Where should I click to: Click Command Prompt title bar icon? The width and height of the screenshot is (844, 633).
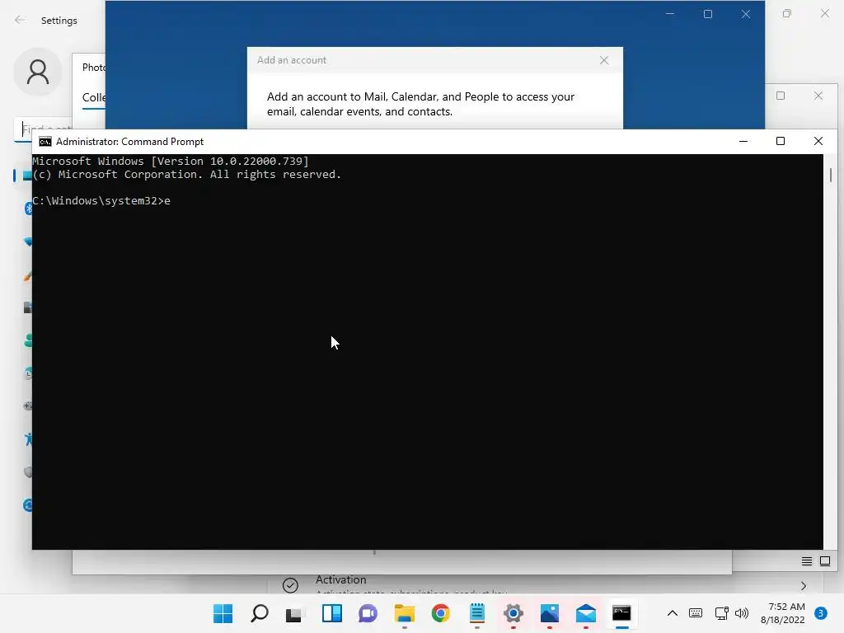45,142
